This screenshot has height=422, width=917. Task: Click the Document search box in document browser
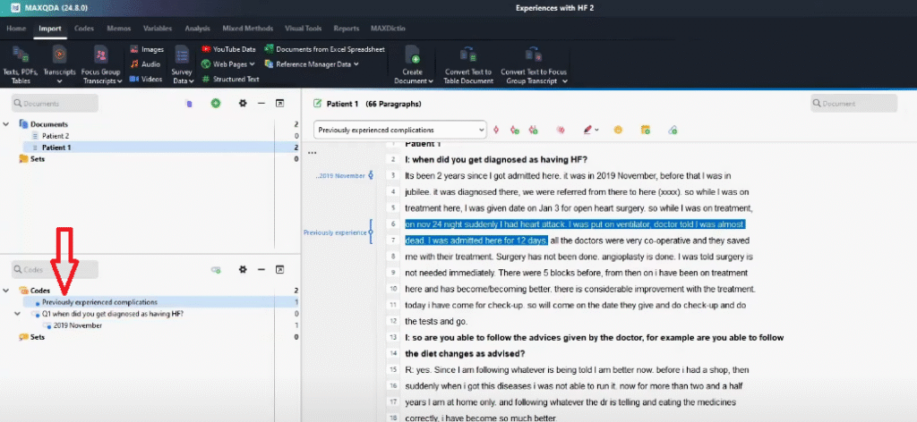point(853,104)
